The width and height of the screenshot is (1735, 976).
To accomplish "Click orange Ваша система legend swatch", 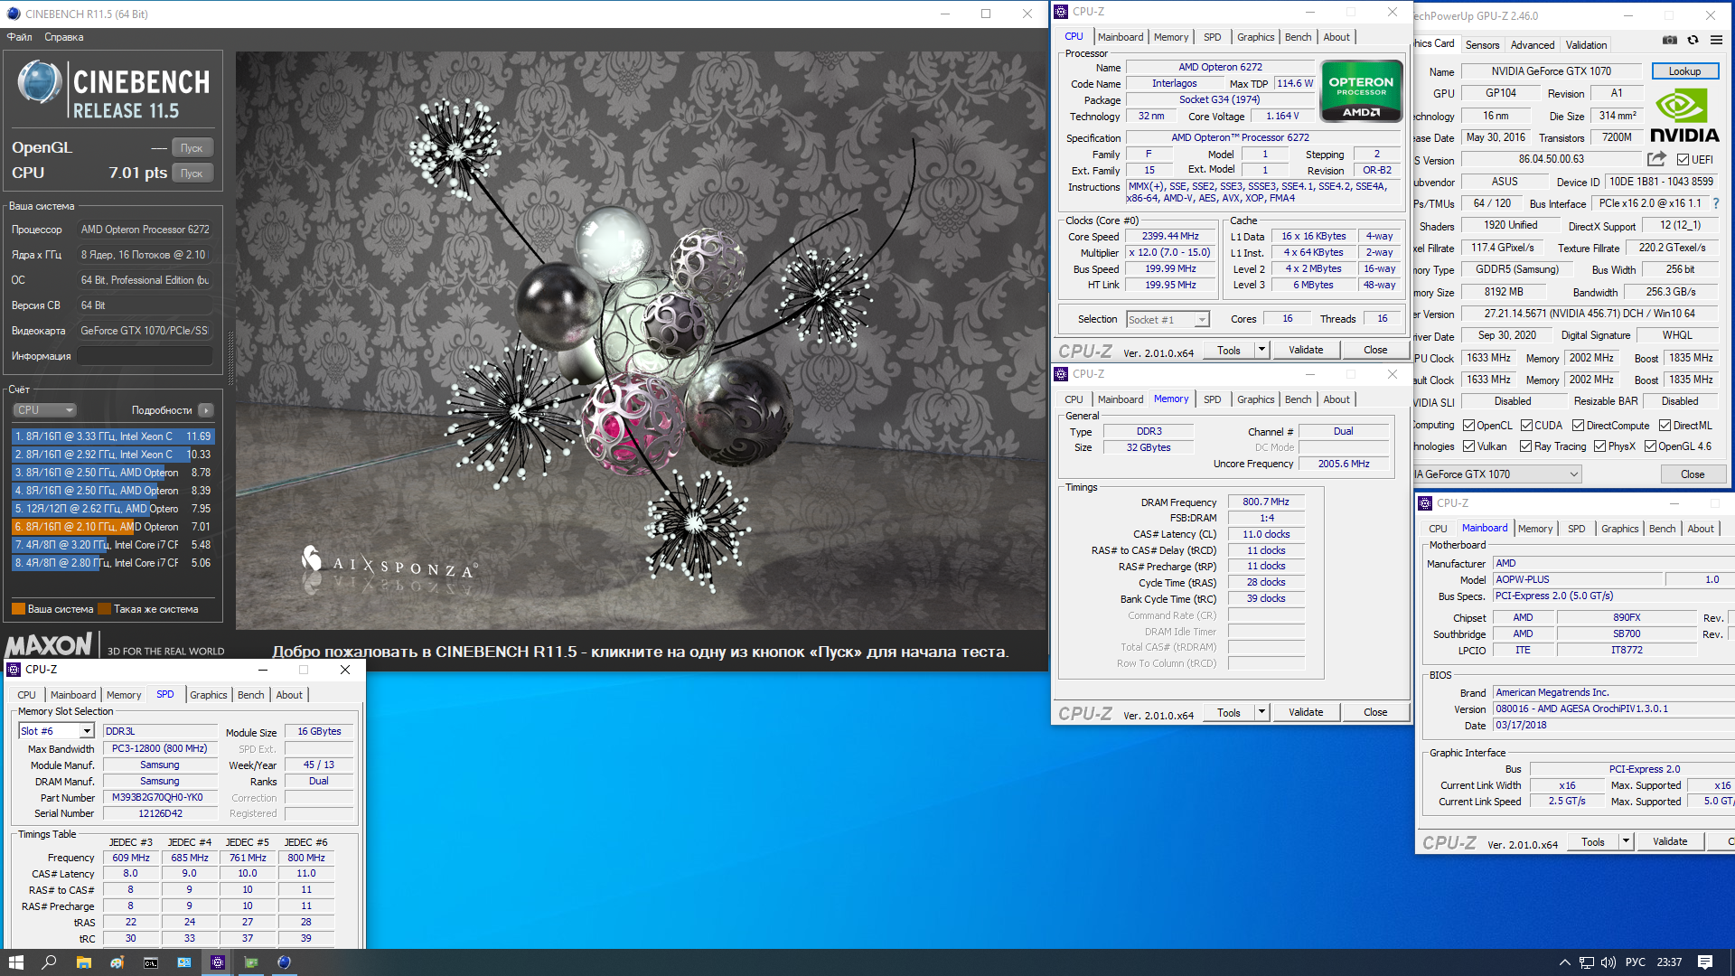I will [x=18, y=609].
